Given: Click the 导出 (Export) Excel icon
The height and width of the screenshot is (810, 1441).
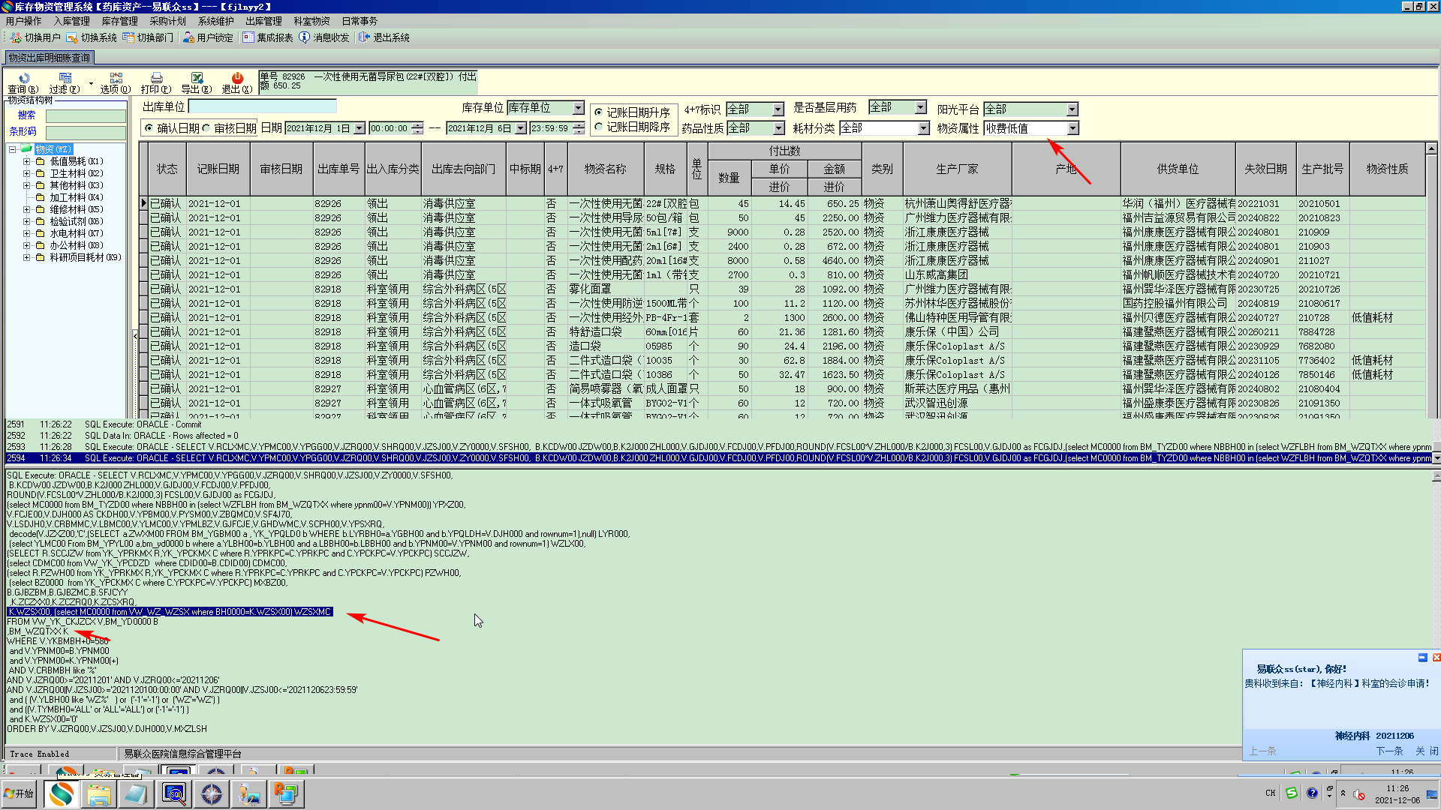Looking at the screenshot, I should (x=197, y=79).
